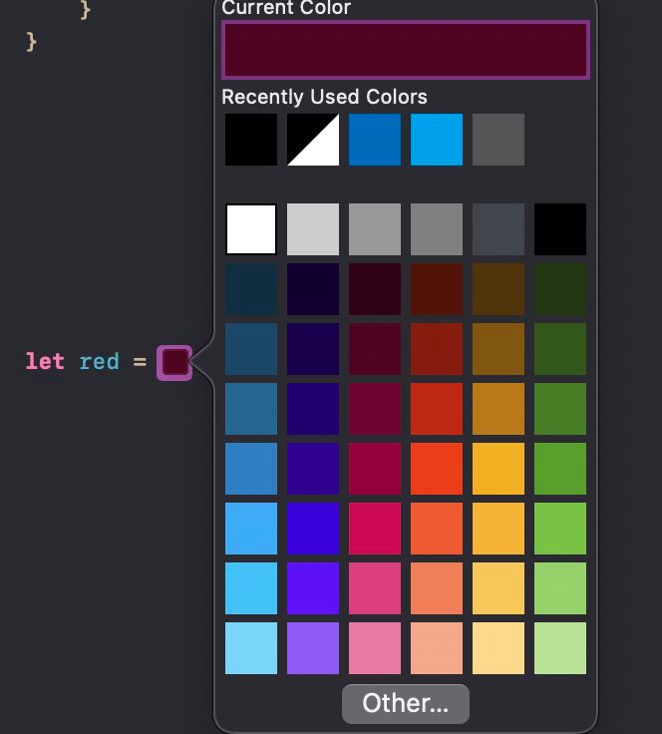Select the salmon swatch directly above the peach one
This screenshot has width=662, height=734.
point(437,588)
